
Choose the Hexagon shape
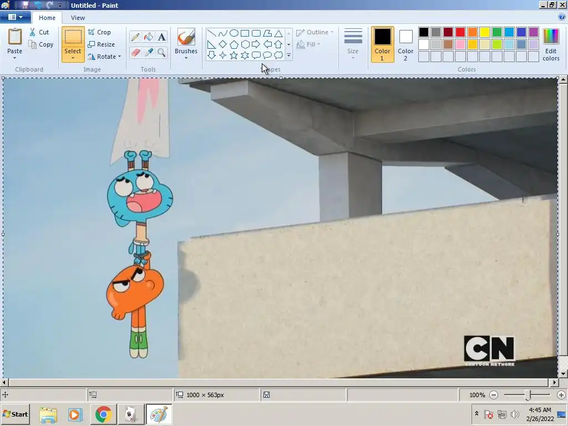coord(245,44)
